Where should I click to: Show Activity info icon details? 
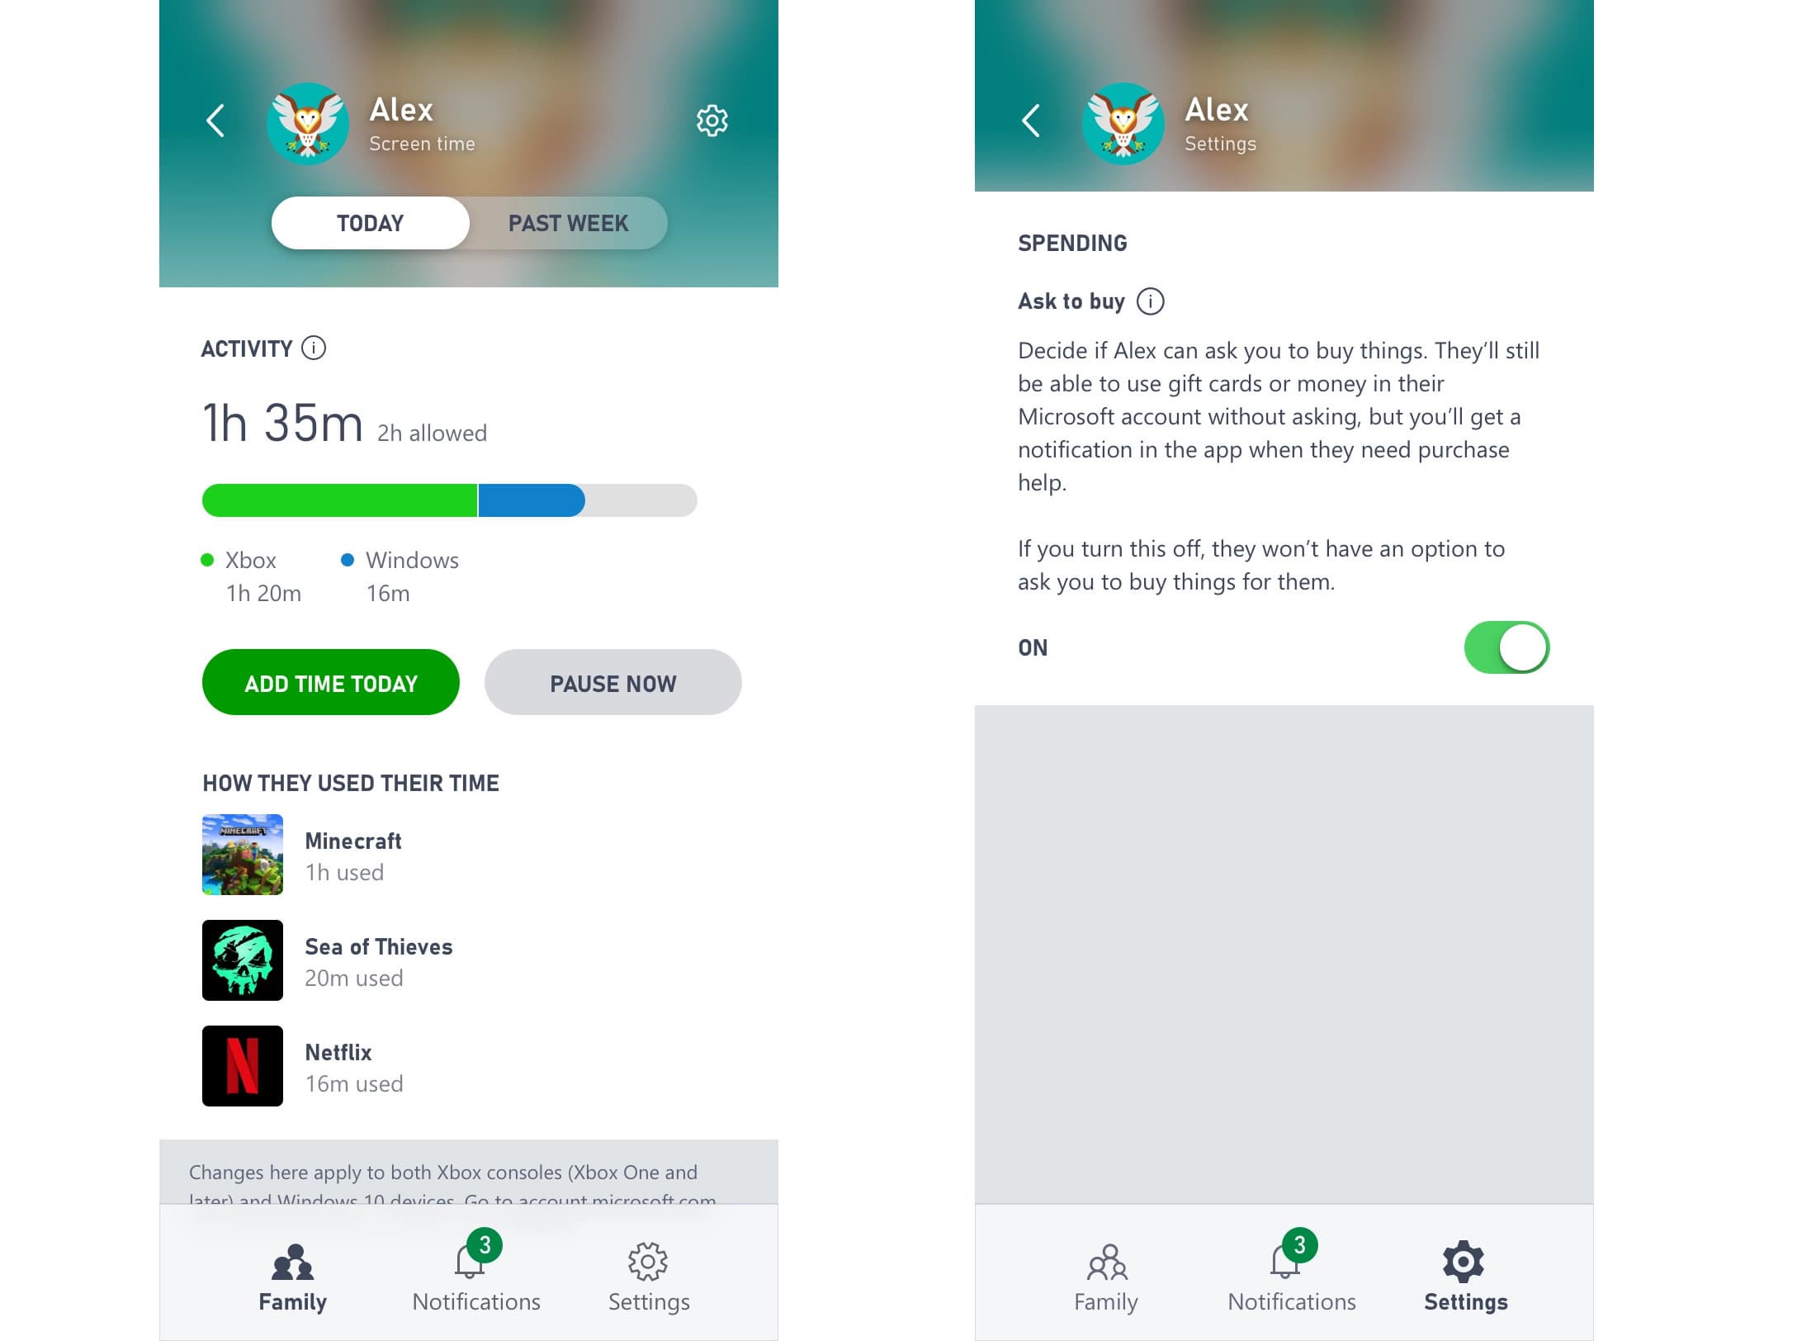coord(314,348)
